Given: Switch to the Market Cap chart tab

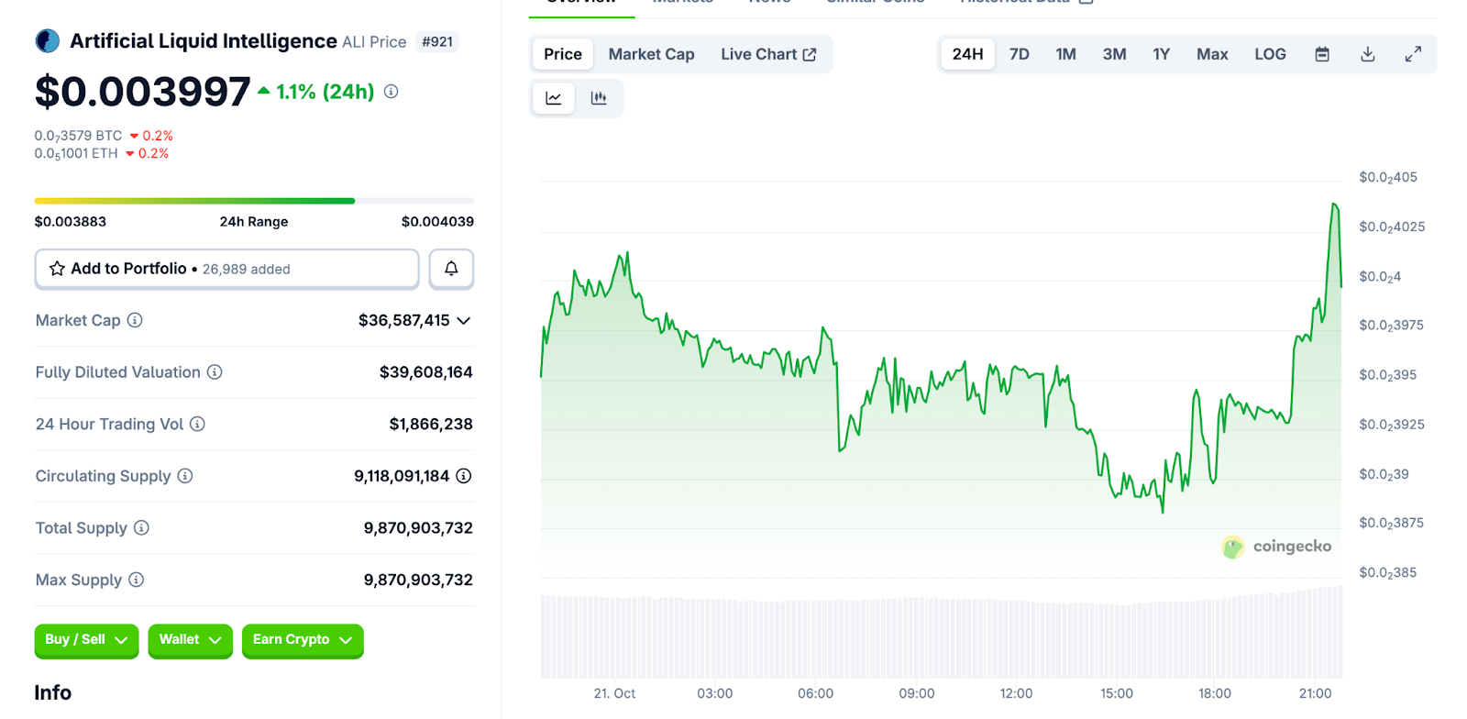Looking at the screenshot, I should 651,54.
